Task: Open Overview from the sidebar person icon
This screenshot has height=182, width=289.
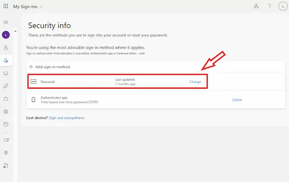Action: [6, 48]
